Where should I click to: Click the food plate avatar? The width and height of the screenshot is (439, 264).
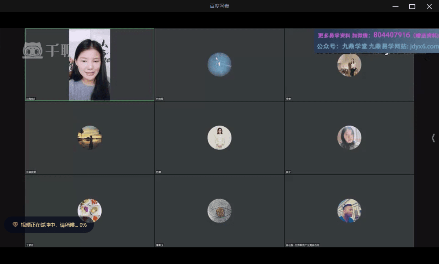click(89, 210)
